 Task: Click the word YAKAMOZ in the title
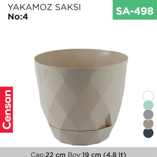click(x=30, y=7)
